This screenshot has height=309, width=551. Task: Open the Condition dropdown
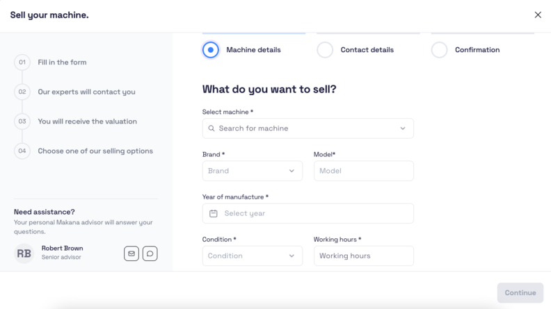[253, 256]
